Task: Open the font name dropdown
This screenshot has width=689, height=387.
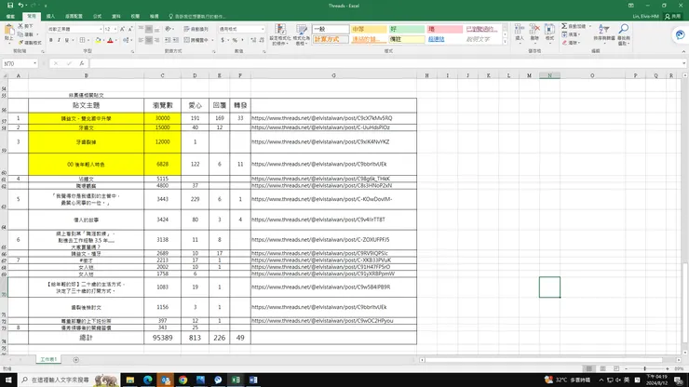Action: coord(101,29)
